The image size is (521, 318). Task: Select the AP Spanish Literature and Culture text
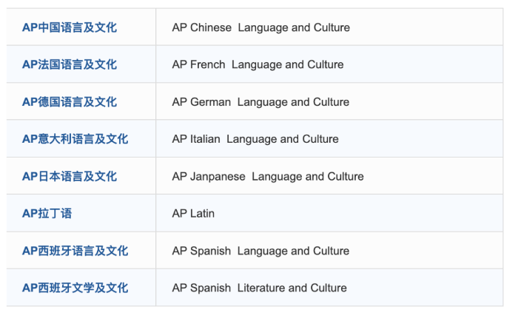click(x=259, y=288)
